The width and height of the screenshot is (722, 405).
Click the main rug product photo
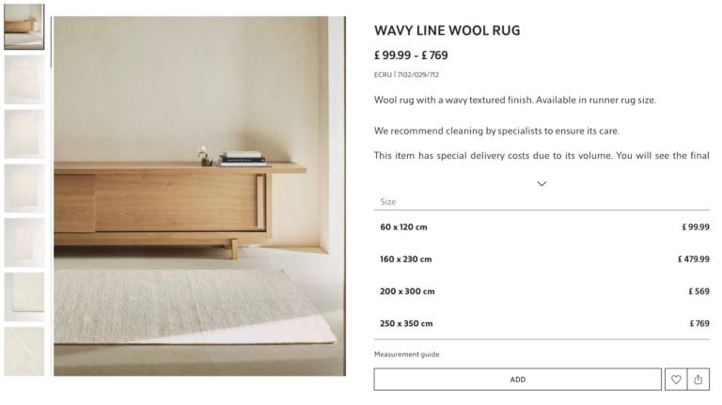(x=199, y=195)
